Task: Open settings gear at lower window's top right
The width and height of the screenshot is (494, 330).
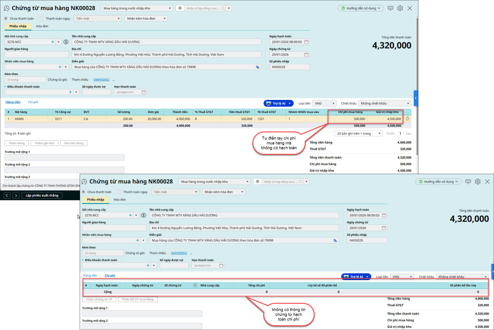Action: [x=478, y=182]
